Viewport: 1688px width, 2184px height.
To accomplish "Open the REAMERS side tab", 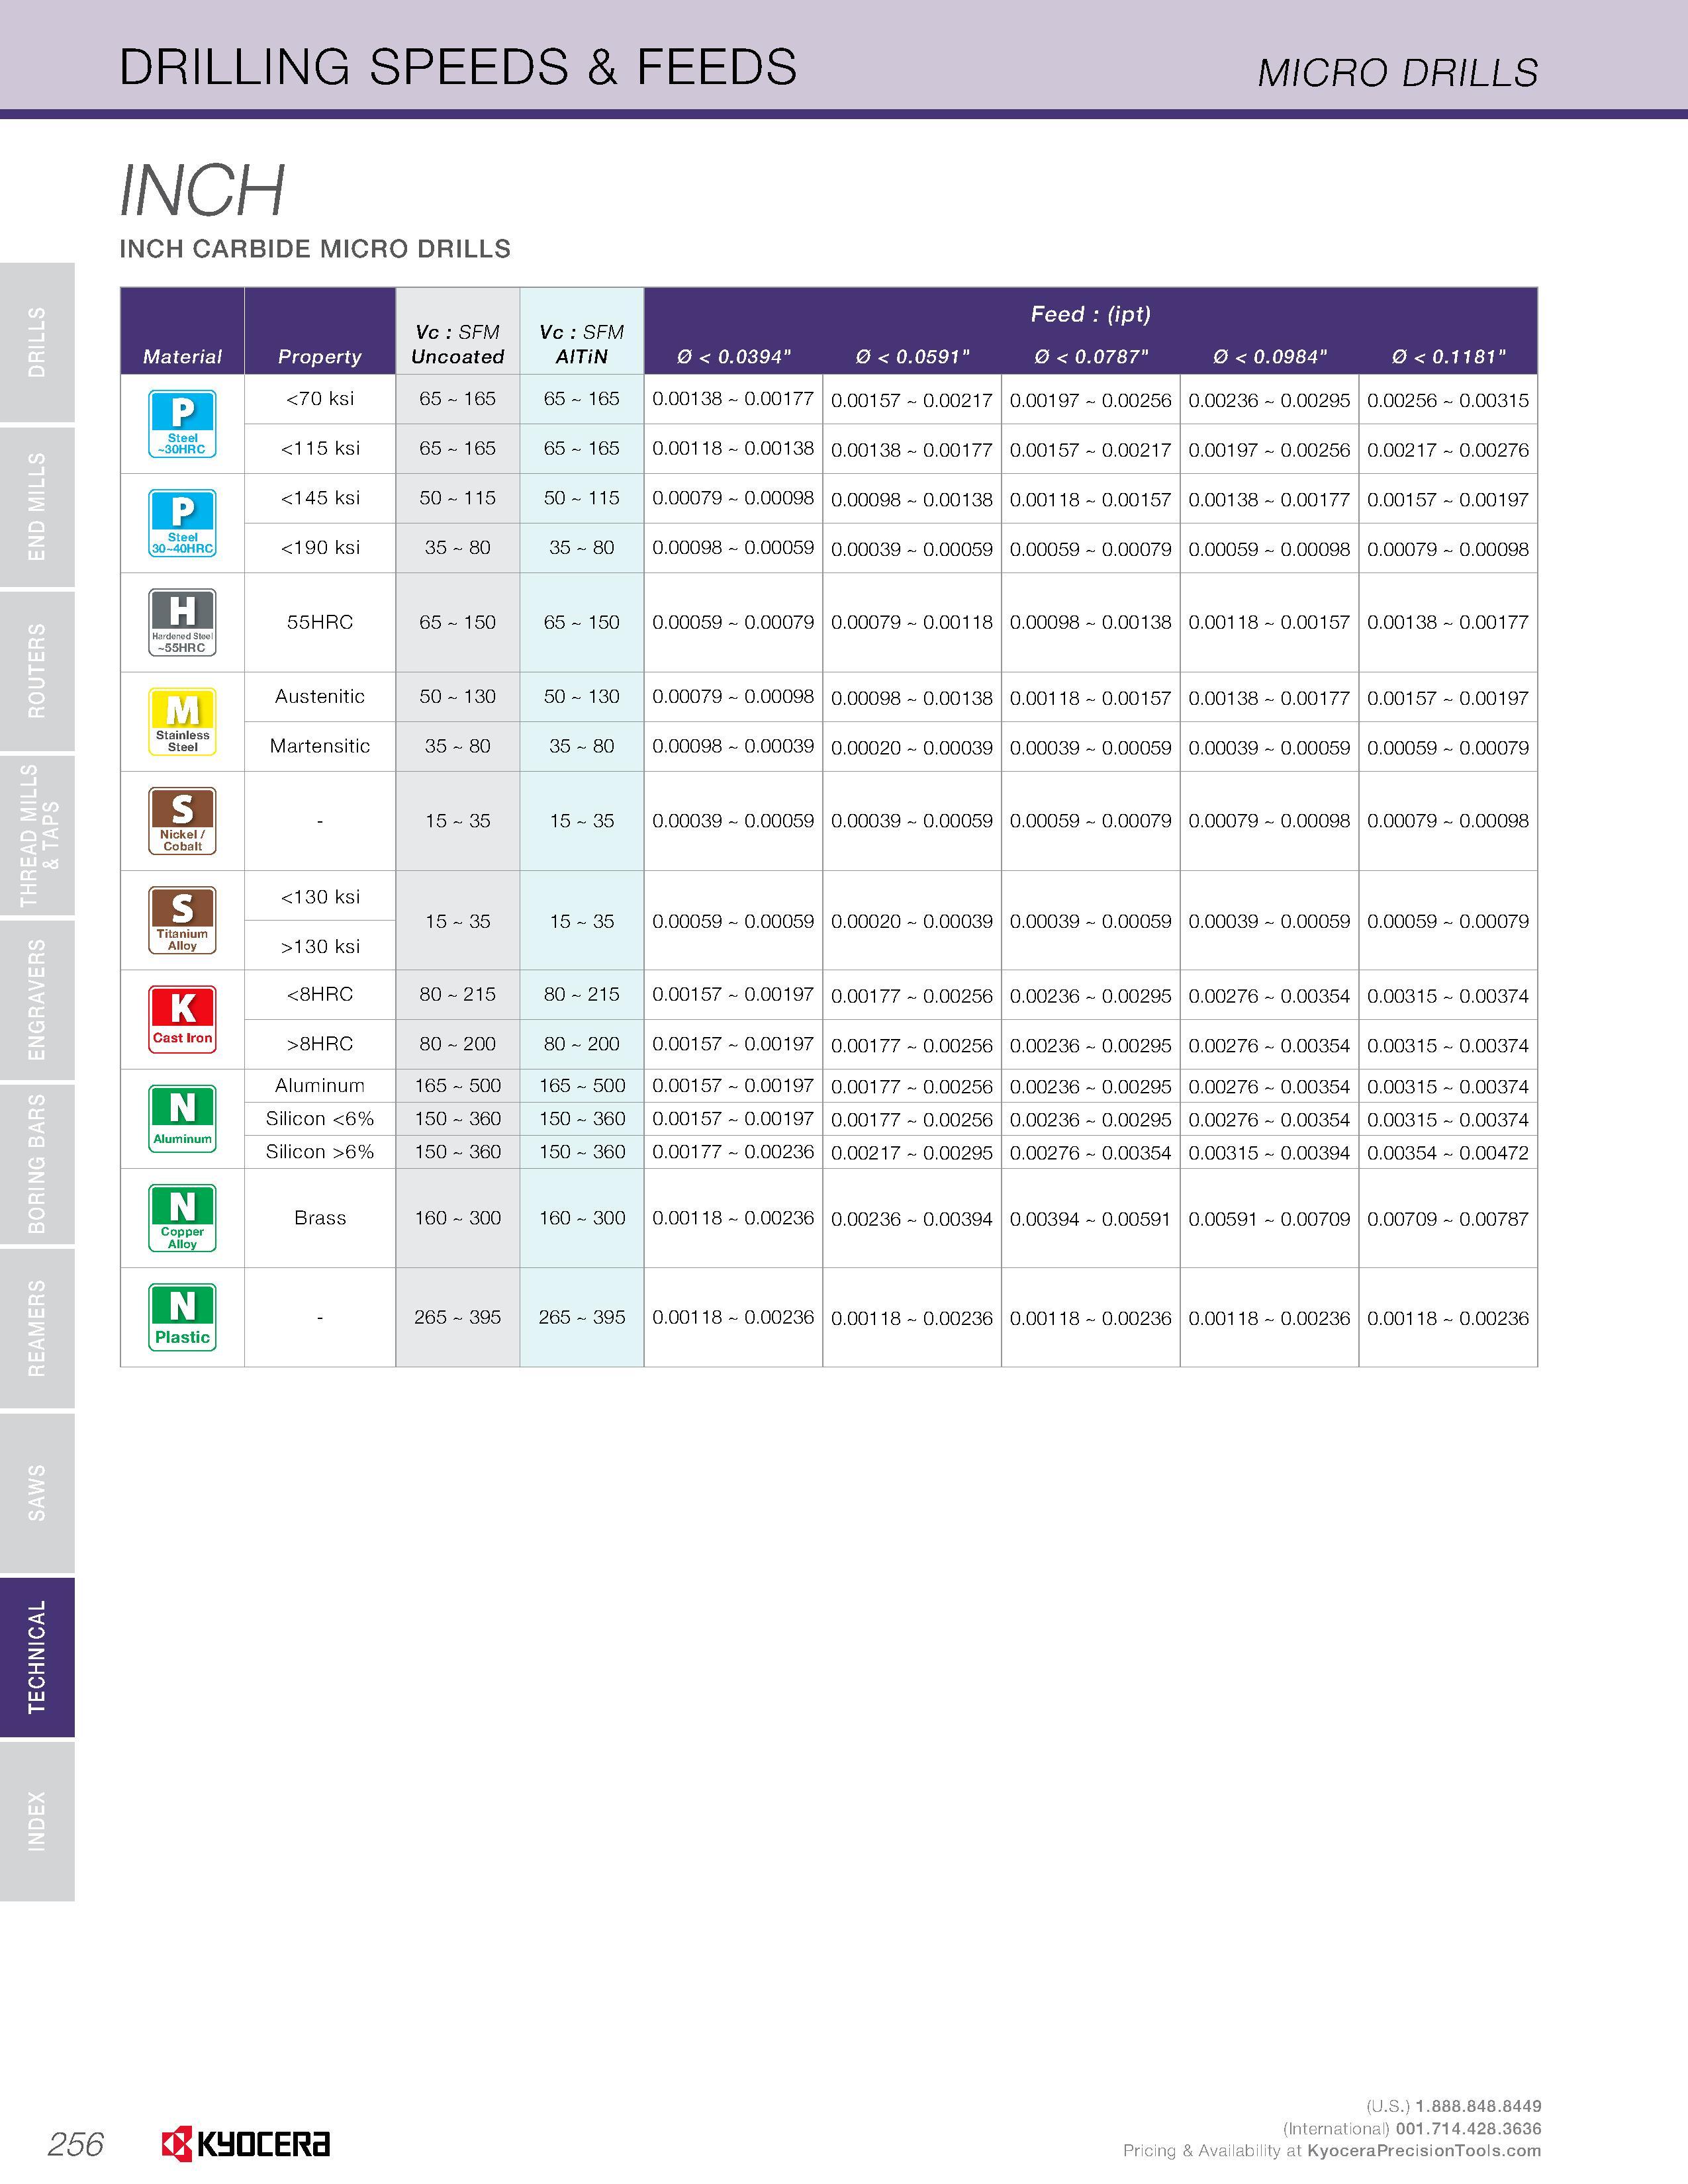I will coord(37,1328).
